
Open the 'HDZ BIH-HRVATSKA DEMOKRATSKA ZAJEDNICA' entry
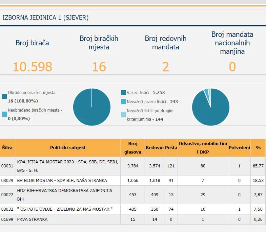click(64, 194)
